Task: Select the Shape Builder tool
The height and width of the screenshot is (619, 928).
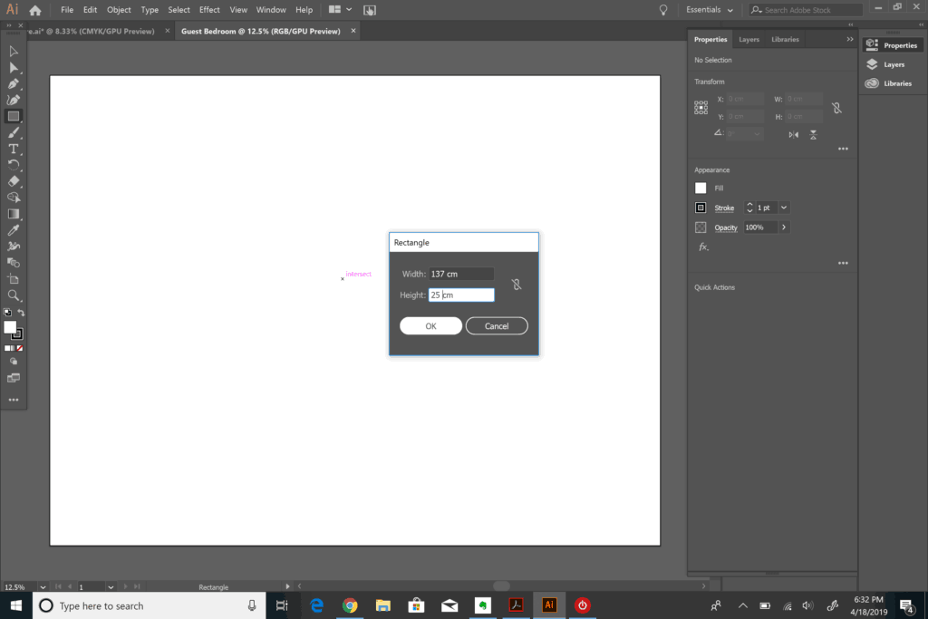Action: point(13,198)
